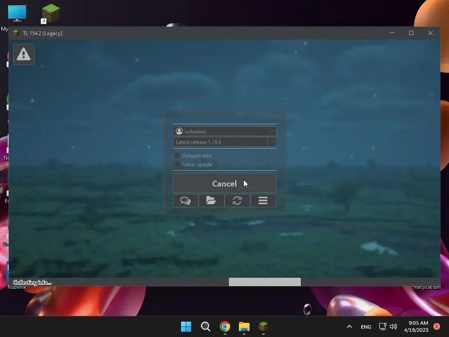This screenshot has height=337, width=449.
Task: Click the Collecting info... status text
Action: tap(32, 283)
